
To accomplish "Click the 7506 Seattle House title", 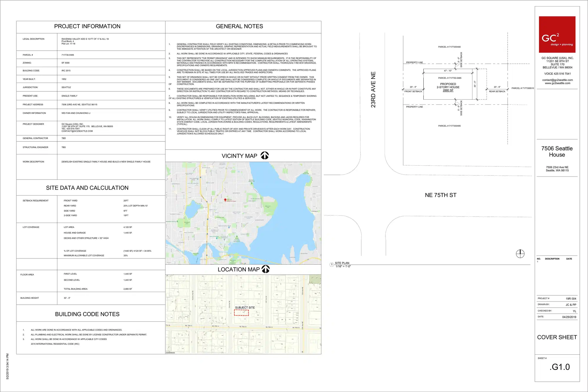I will coord(557,151).
